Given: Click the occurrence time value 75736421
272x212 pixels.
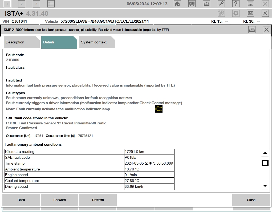Looking at the screenshot, I should (85, 136).
